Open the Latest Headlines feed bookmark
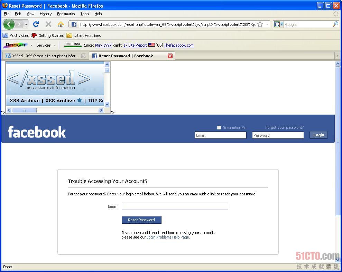The image size is (342, 272). [84, 35]
